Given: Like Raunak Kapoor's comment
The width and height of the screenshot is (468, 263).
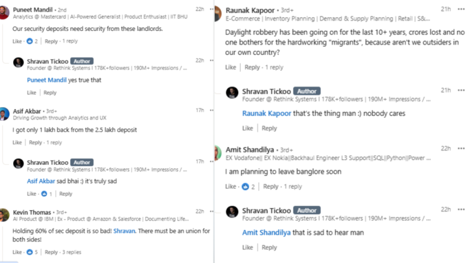Looking at the screenshot, I should (x=231, y=67).
